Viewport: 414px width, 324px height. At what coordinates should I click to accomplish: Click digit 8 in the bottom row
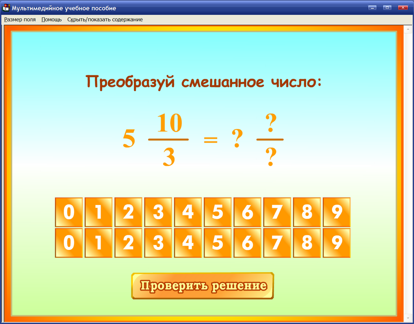307,243
